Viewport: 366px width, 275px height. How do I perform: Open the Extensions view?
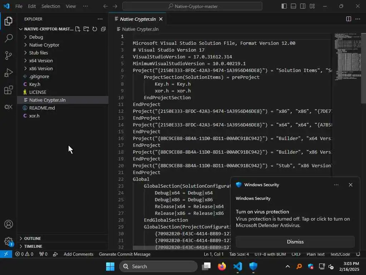tap(9, 90)
